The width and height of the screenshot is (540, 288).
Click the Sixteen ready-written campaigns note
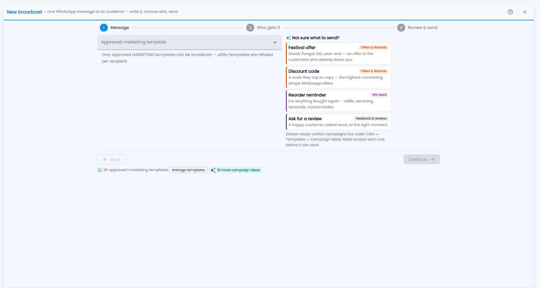(x=335, y=139)
